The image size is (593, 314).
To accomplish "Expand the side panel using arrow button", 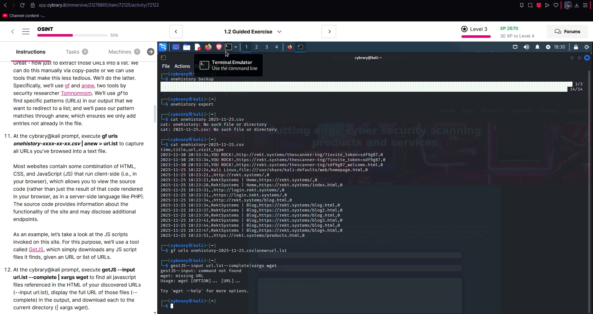I will (151, 52).
